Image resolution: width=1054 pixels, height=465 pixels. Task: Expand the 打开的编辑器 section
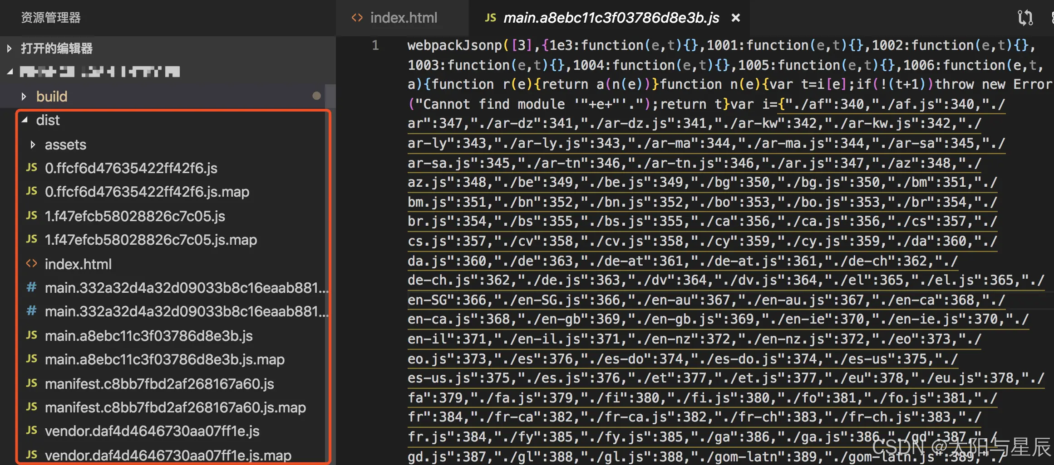9,48
